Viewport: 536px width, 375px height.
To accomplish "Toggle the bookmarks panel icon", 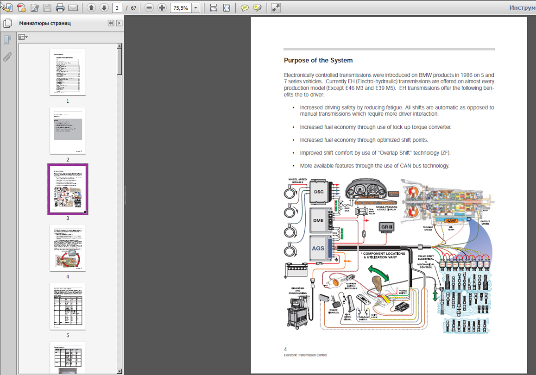I will coord(7,40).
